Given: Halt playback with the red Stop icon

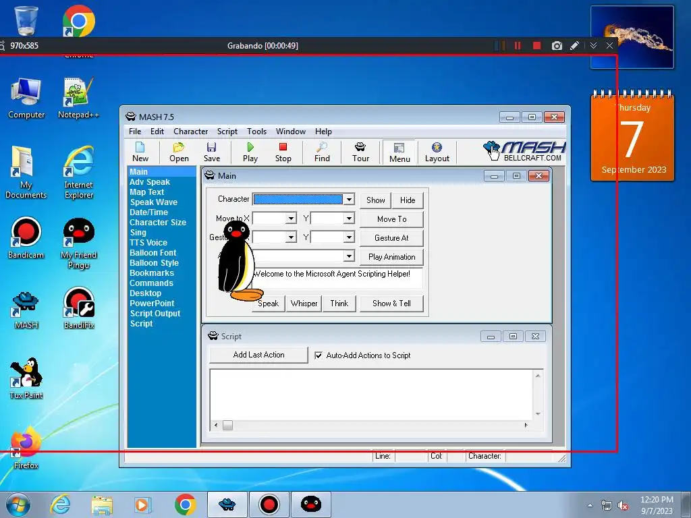Looking at the screenshot, I should tap(283, 152).
